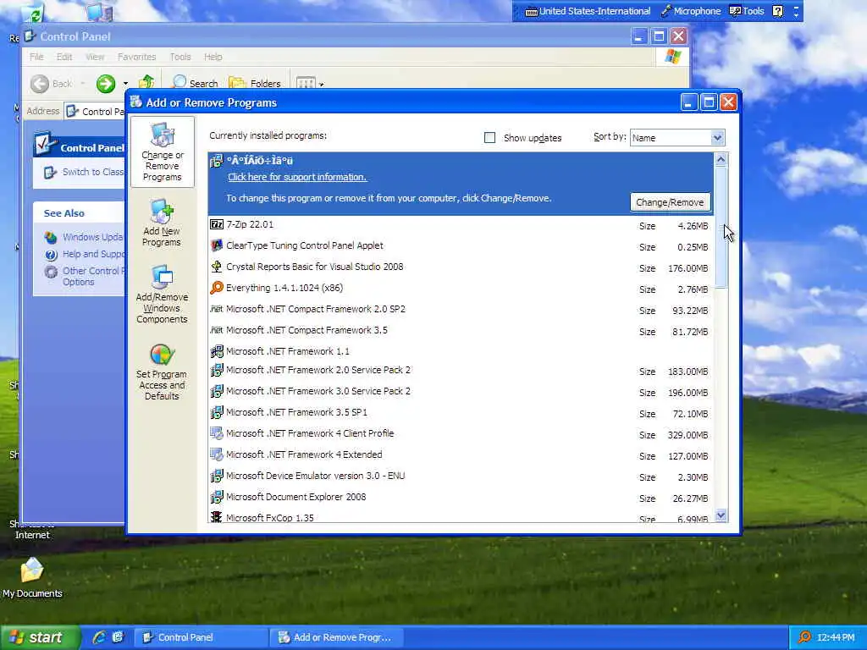The height and width of the screenshot is (650, 867).
Task: Open forward button history dropdown arrow
Action: 125,84
